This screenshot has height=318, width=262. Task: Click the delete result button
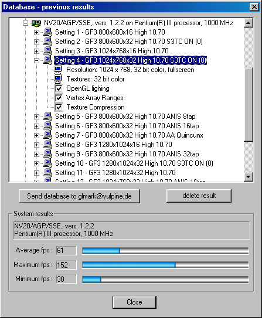(x=199, y=196)
